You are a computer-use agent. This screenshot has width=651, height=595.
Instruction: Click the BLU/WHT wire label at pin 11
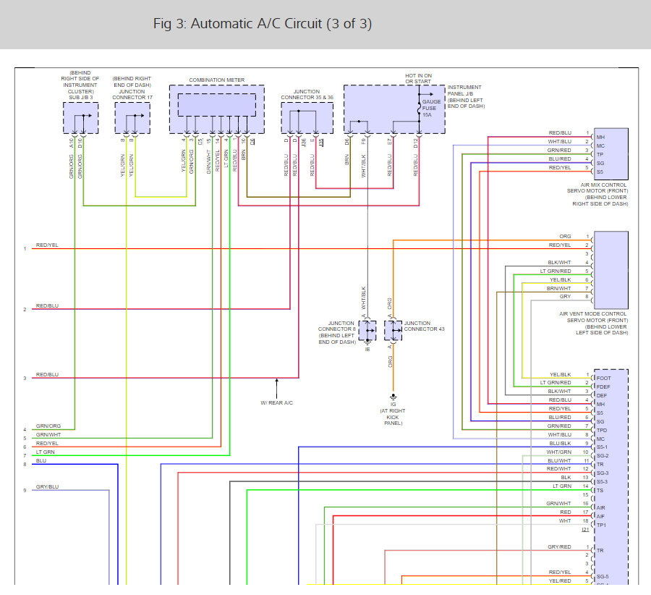point(559,461)
